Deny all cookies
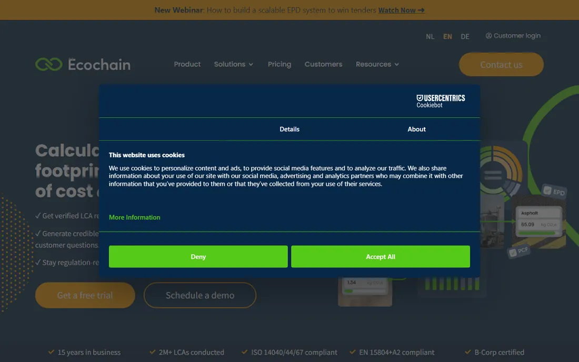This screenshot has height=362, width=579. (198, 256)
